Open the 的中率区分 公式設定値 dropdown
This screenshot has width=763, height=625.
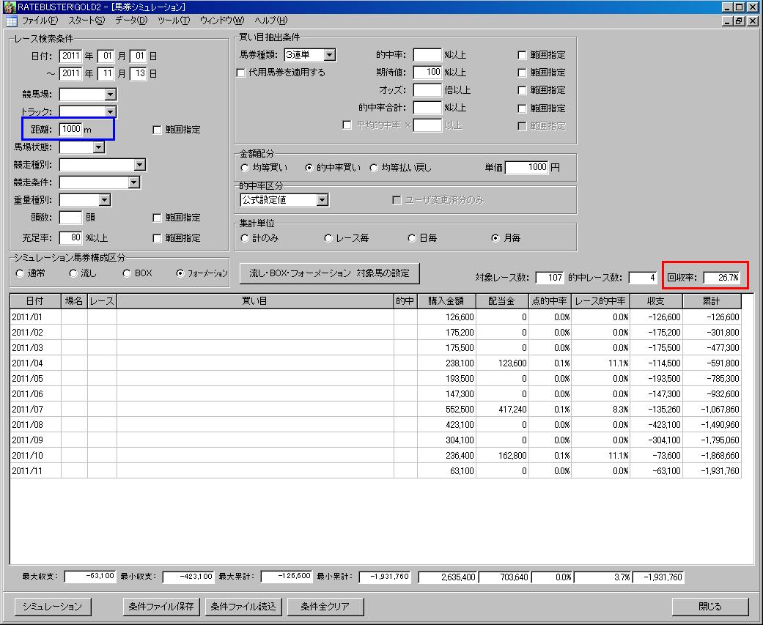click(322, 199)
